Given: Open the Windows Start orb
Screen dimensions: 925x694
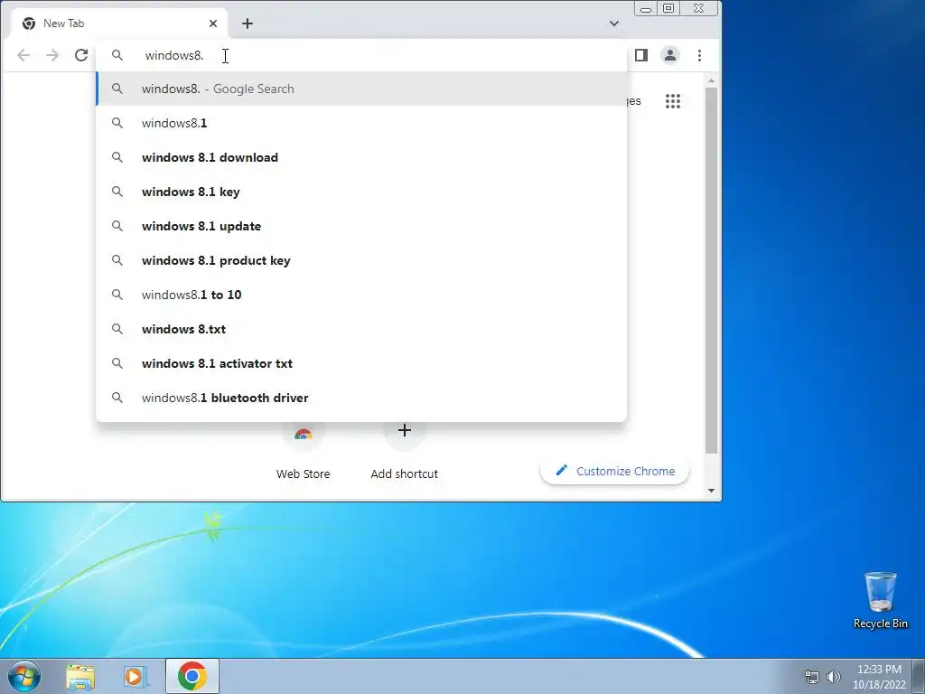Looking at the screenshot, I should [24, 676].
